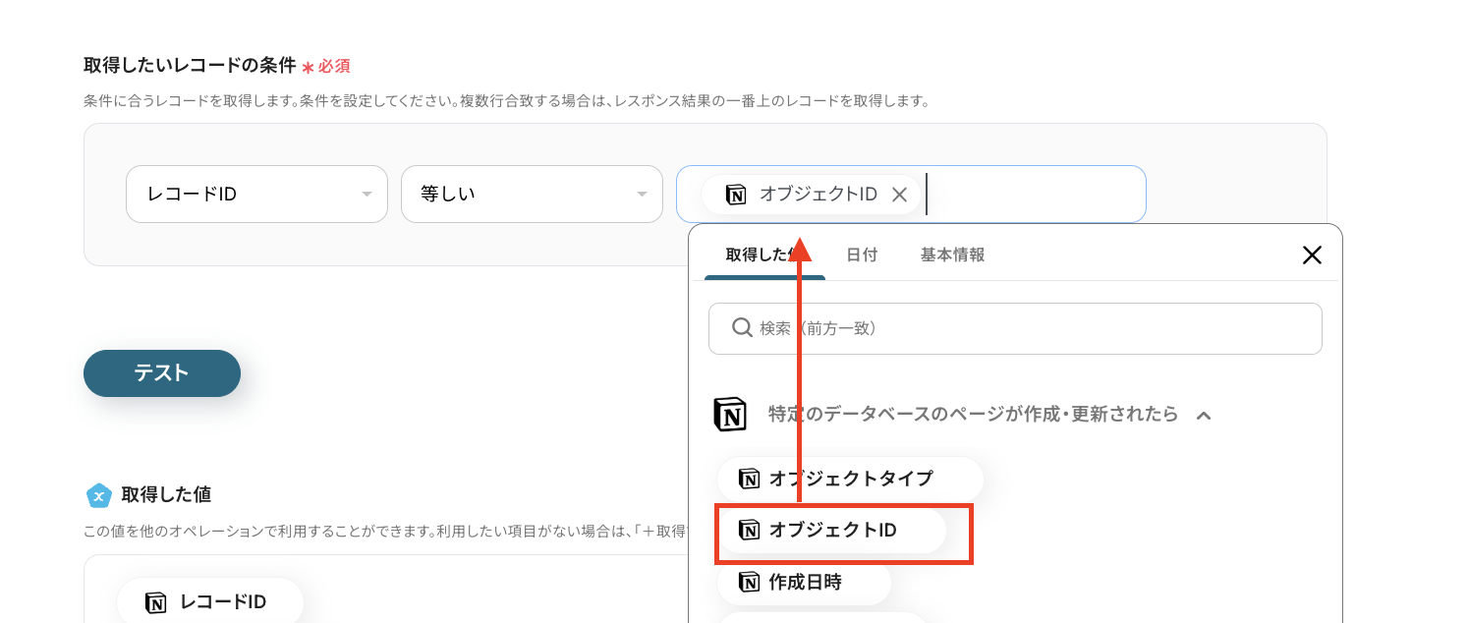Select the highlighted オブジェクトID value chip
Screen dimensions: 1468x623
[x=834, y=531]
